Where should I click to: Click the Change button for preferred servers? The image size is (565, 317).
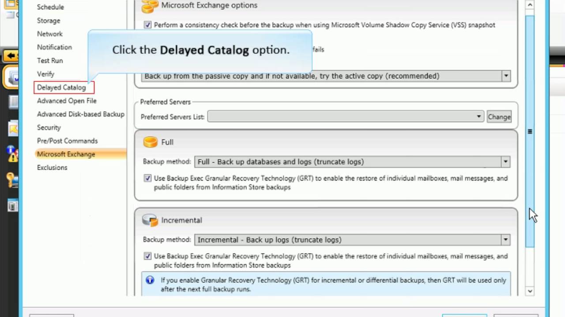499,117
